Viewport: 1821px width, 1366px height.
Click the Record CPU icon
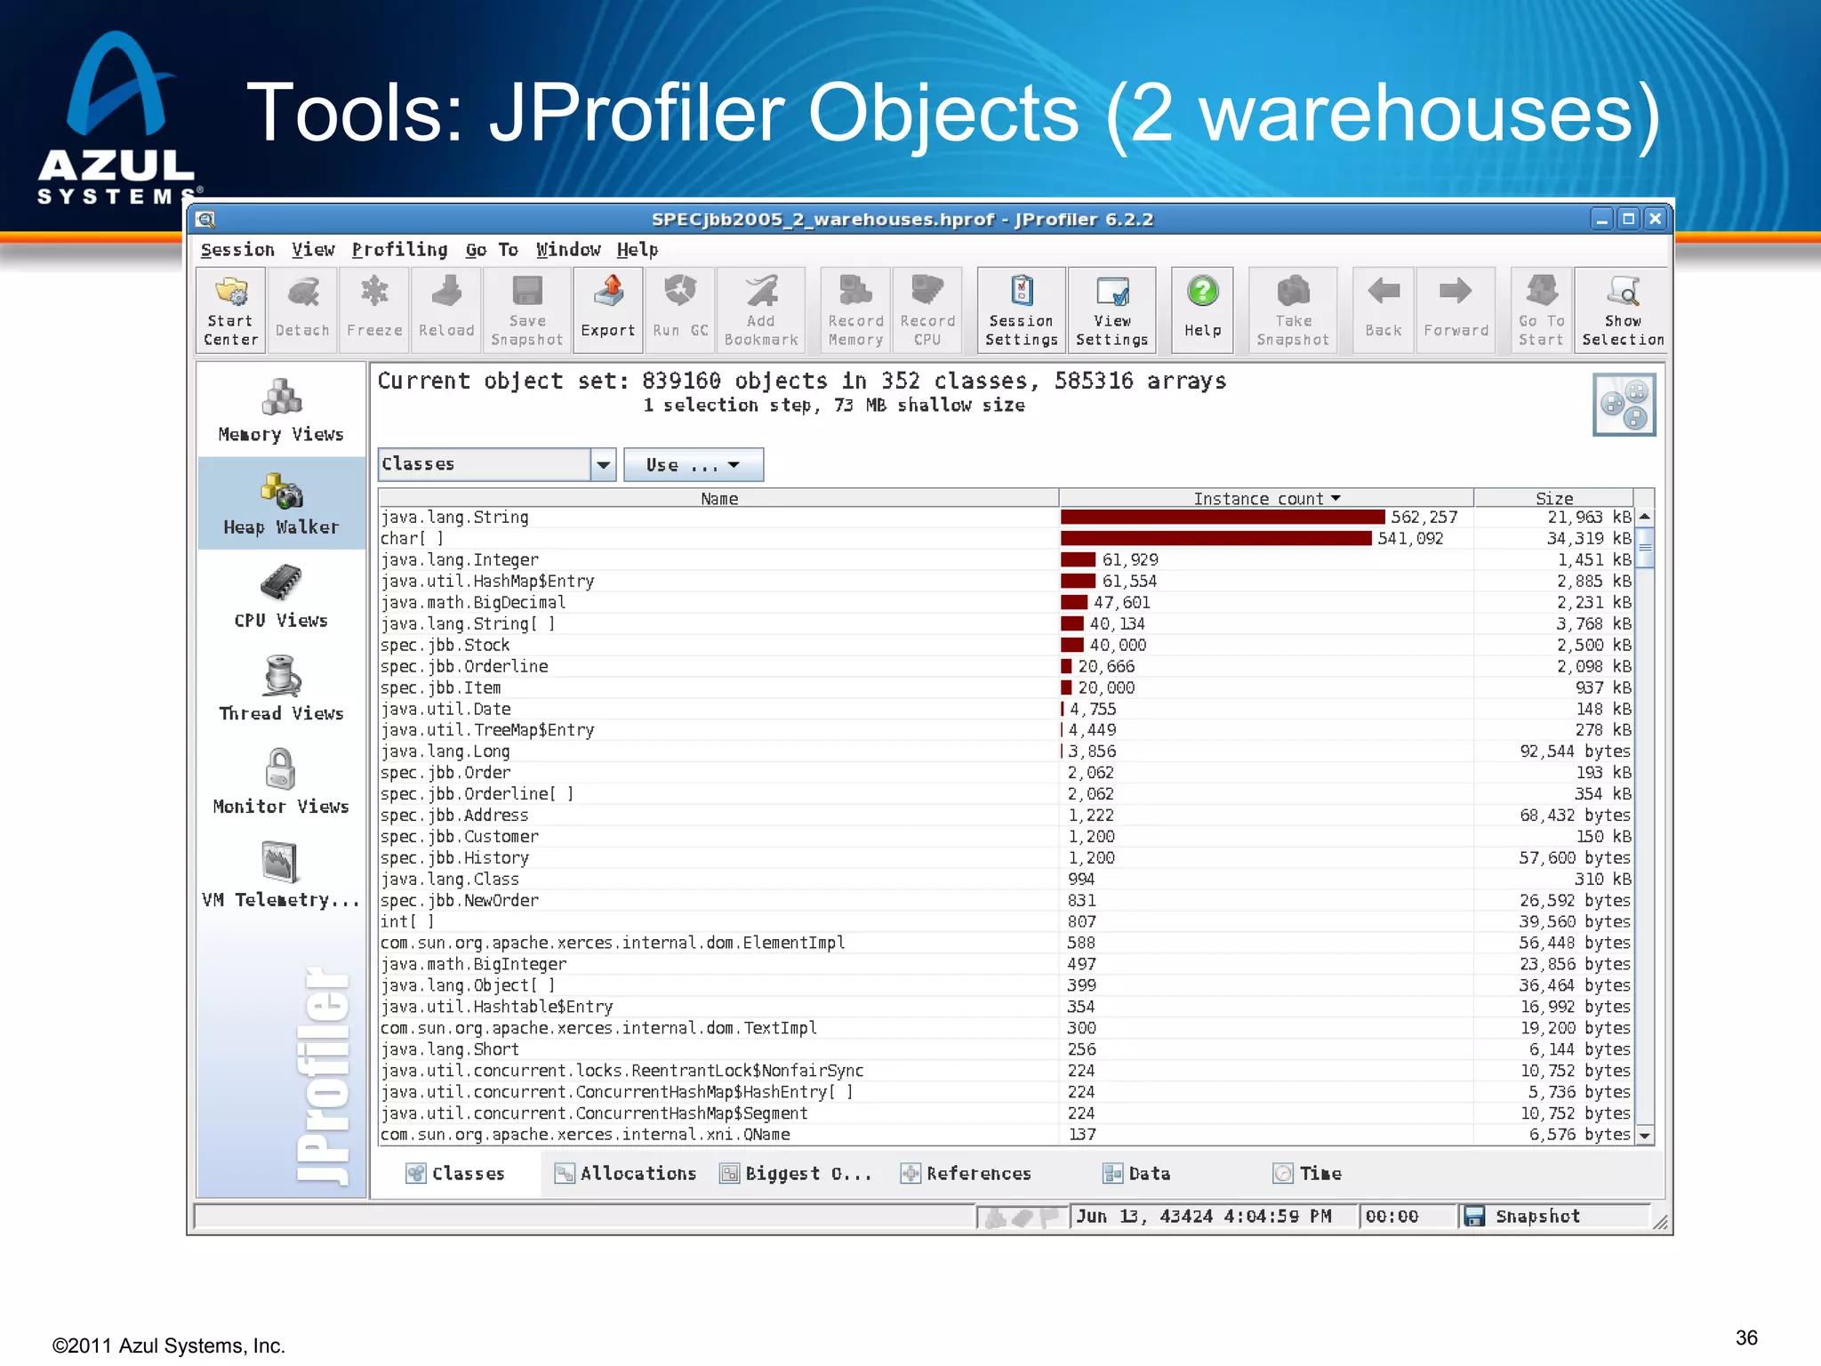927,310
